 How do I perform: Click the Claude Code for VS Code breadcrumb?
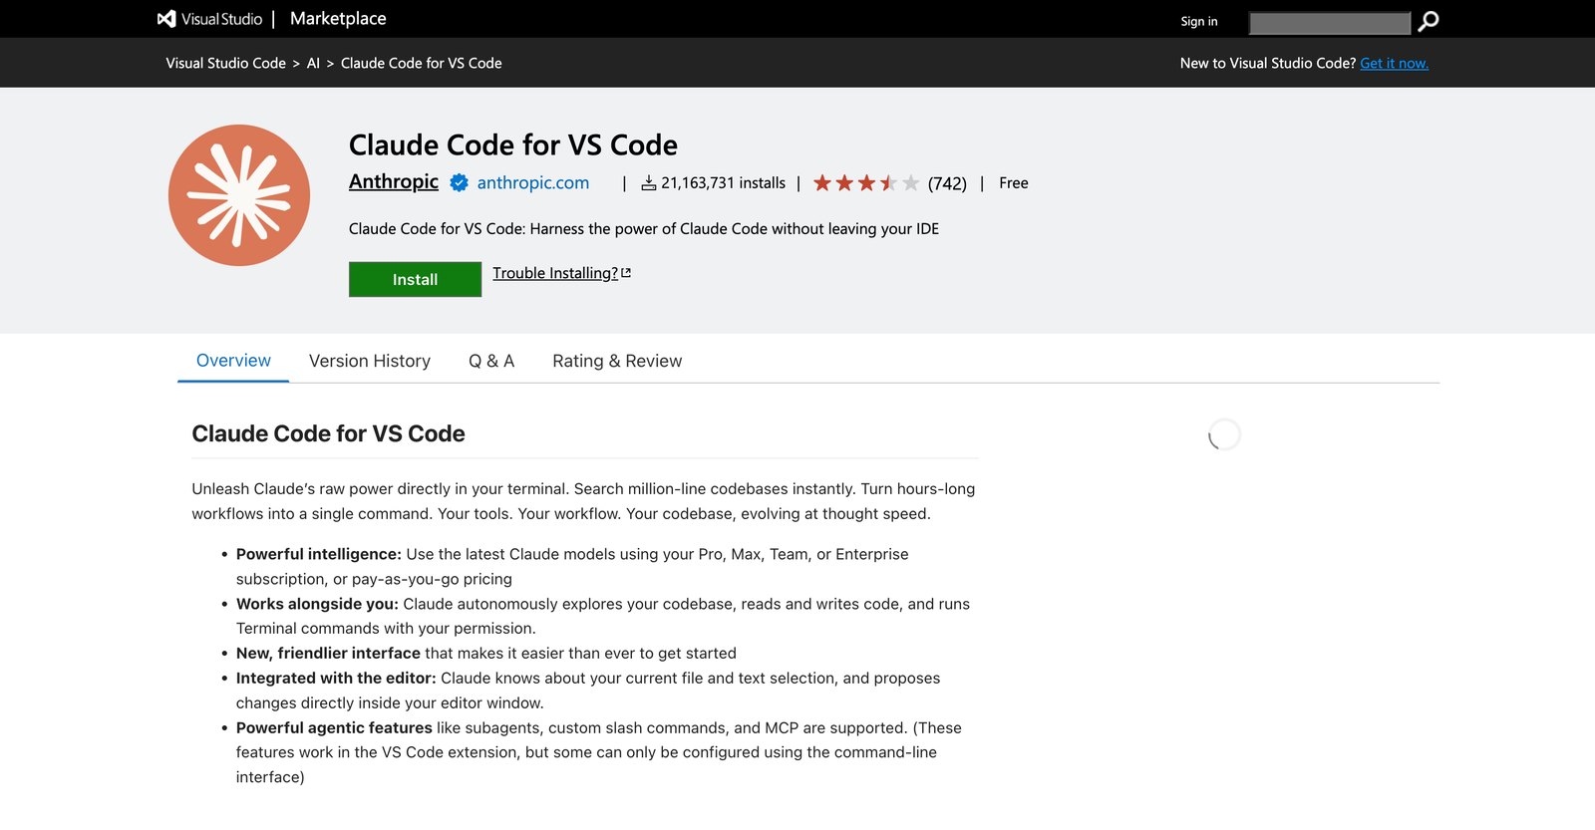pos(422,63)
